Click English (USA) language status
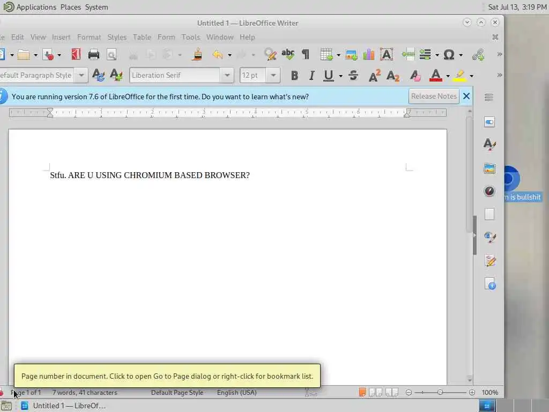Image resolution: width=549 pixels, height=412 pixels. pyautogui.click(x=236, y=393)
